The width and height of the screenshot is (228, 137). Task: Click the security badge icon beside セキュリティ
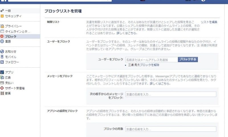pyautogui.click(x=2, y=16)
